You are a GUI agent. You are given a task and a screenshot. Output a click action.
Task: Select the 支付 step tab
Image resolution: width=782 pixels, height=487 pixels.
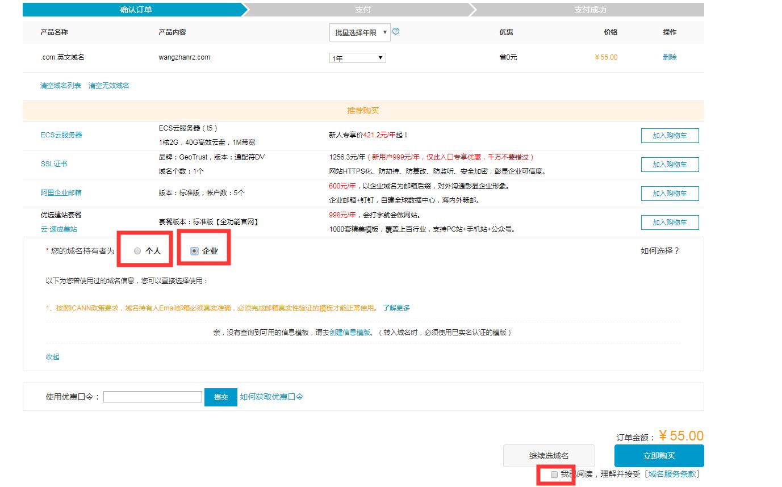pyautogui.click(x=362, y=9)
